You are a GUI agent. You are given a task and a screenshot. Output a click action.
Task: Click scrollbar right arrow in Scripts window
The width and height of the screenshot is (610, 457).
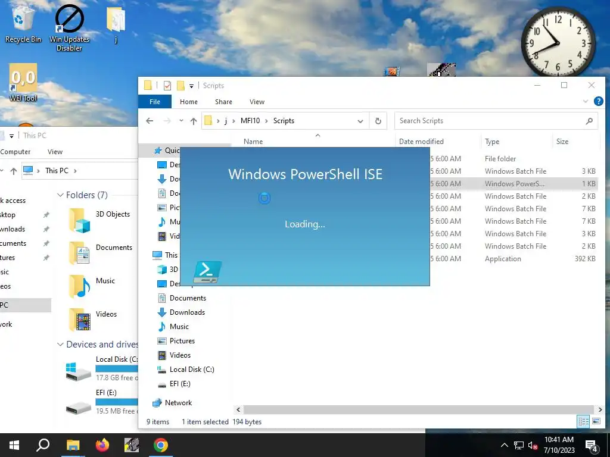[x=600, y=409]
